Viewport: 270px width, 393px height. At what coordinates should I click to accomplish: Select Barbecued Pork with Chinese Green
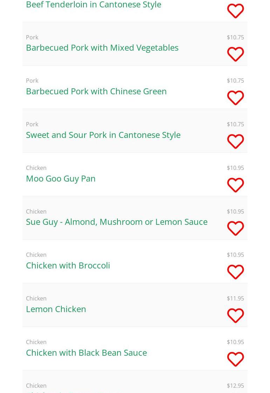point(96,91)
